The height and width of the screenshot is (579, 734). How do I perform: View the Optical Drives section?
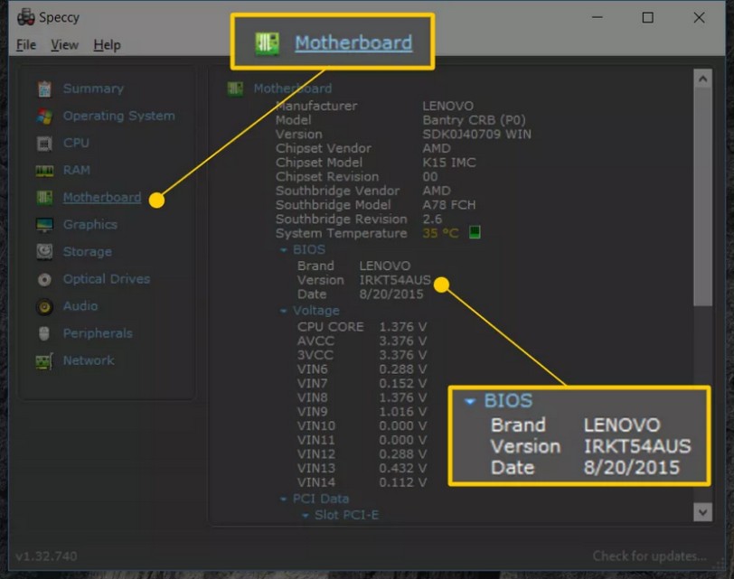click(107, 279)
